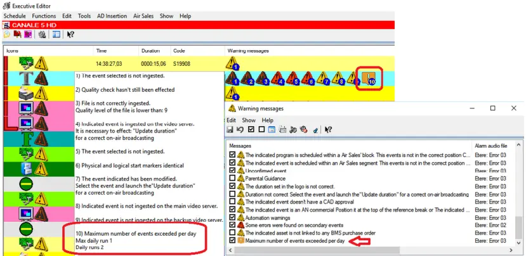This screenshot has height=256, width=526.
Task: Click the first toolbar icon under CANALE 5 HD
Action: pos(6,35)
